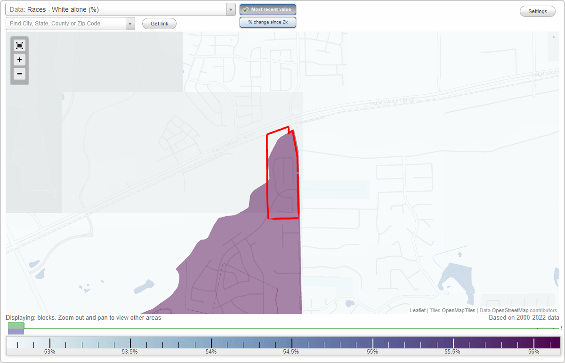The width and height of the screenshot is (565, 363).
Task: Click the fit-map-to-extent icon
Action: click(x=19, y=45)
